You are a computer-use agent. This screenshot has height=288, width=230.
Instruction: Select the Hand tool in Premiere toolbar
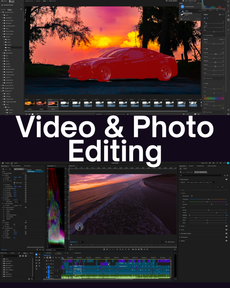point(37,266)
